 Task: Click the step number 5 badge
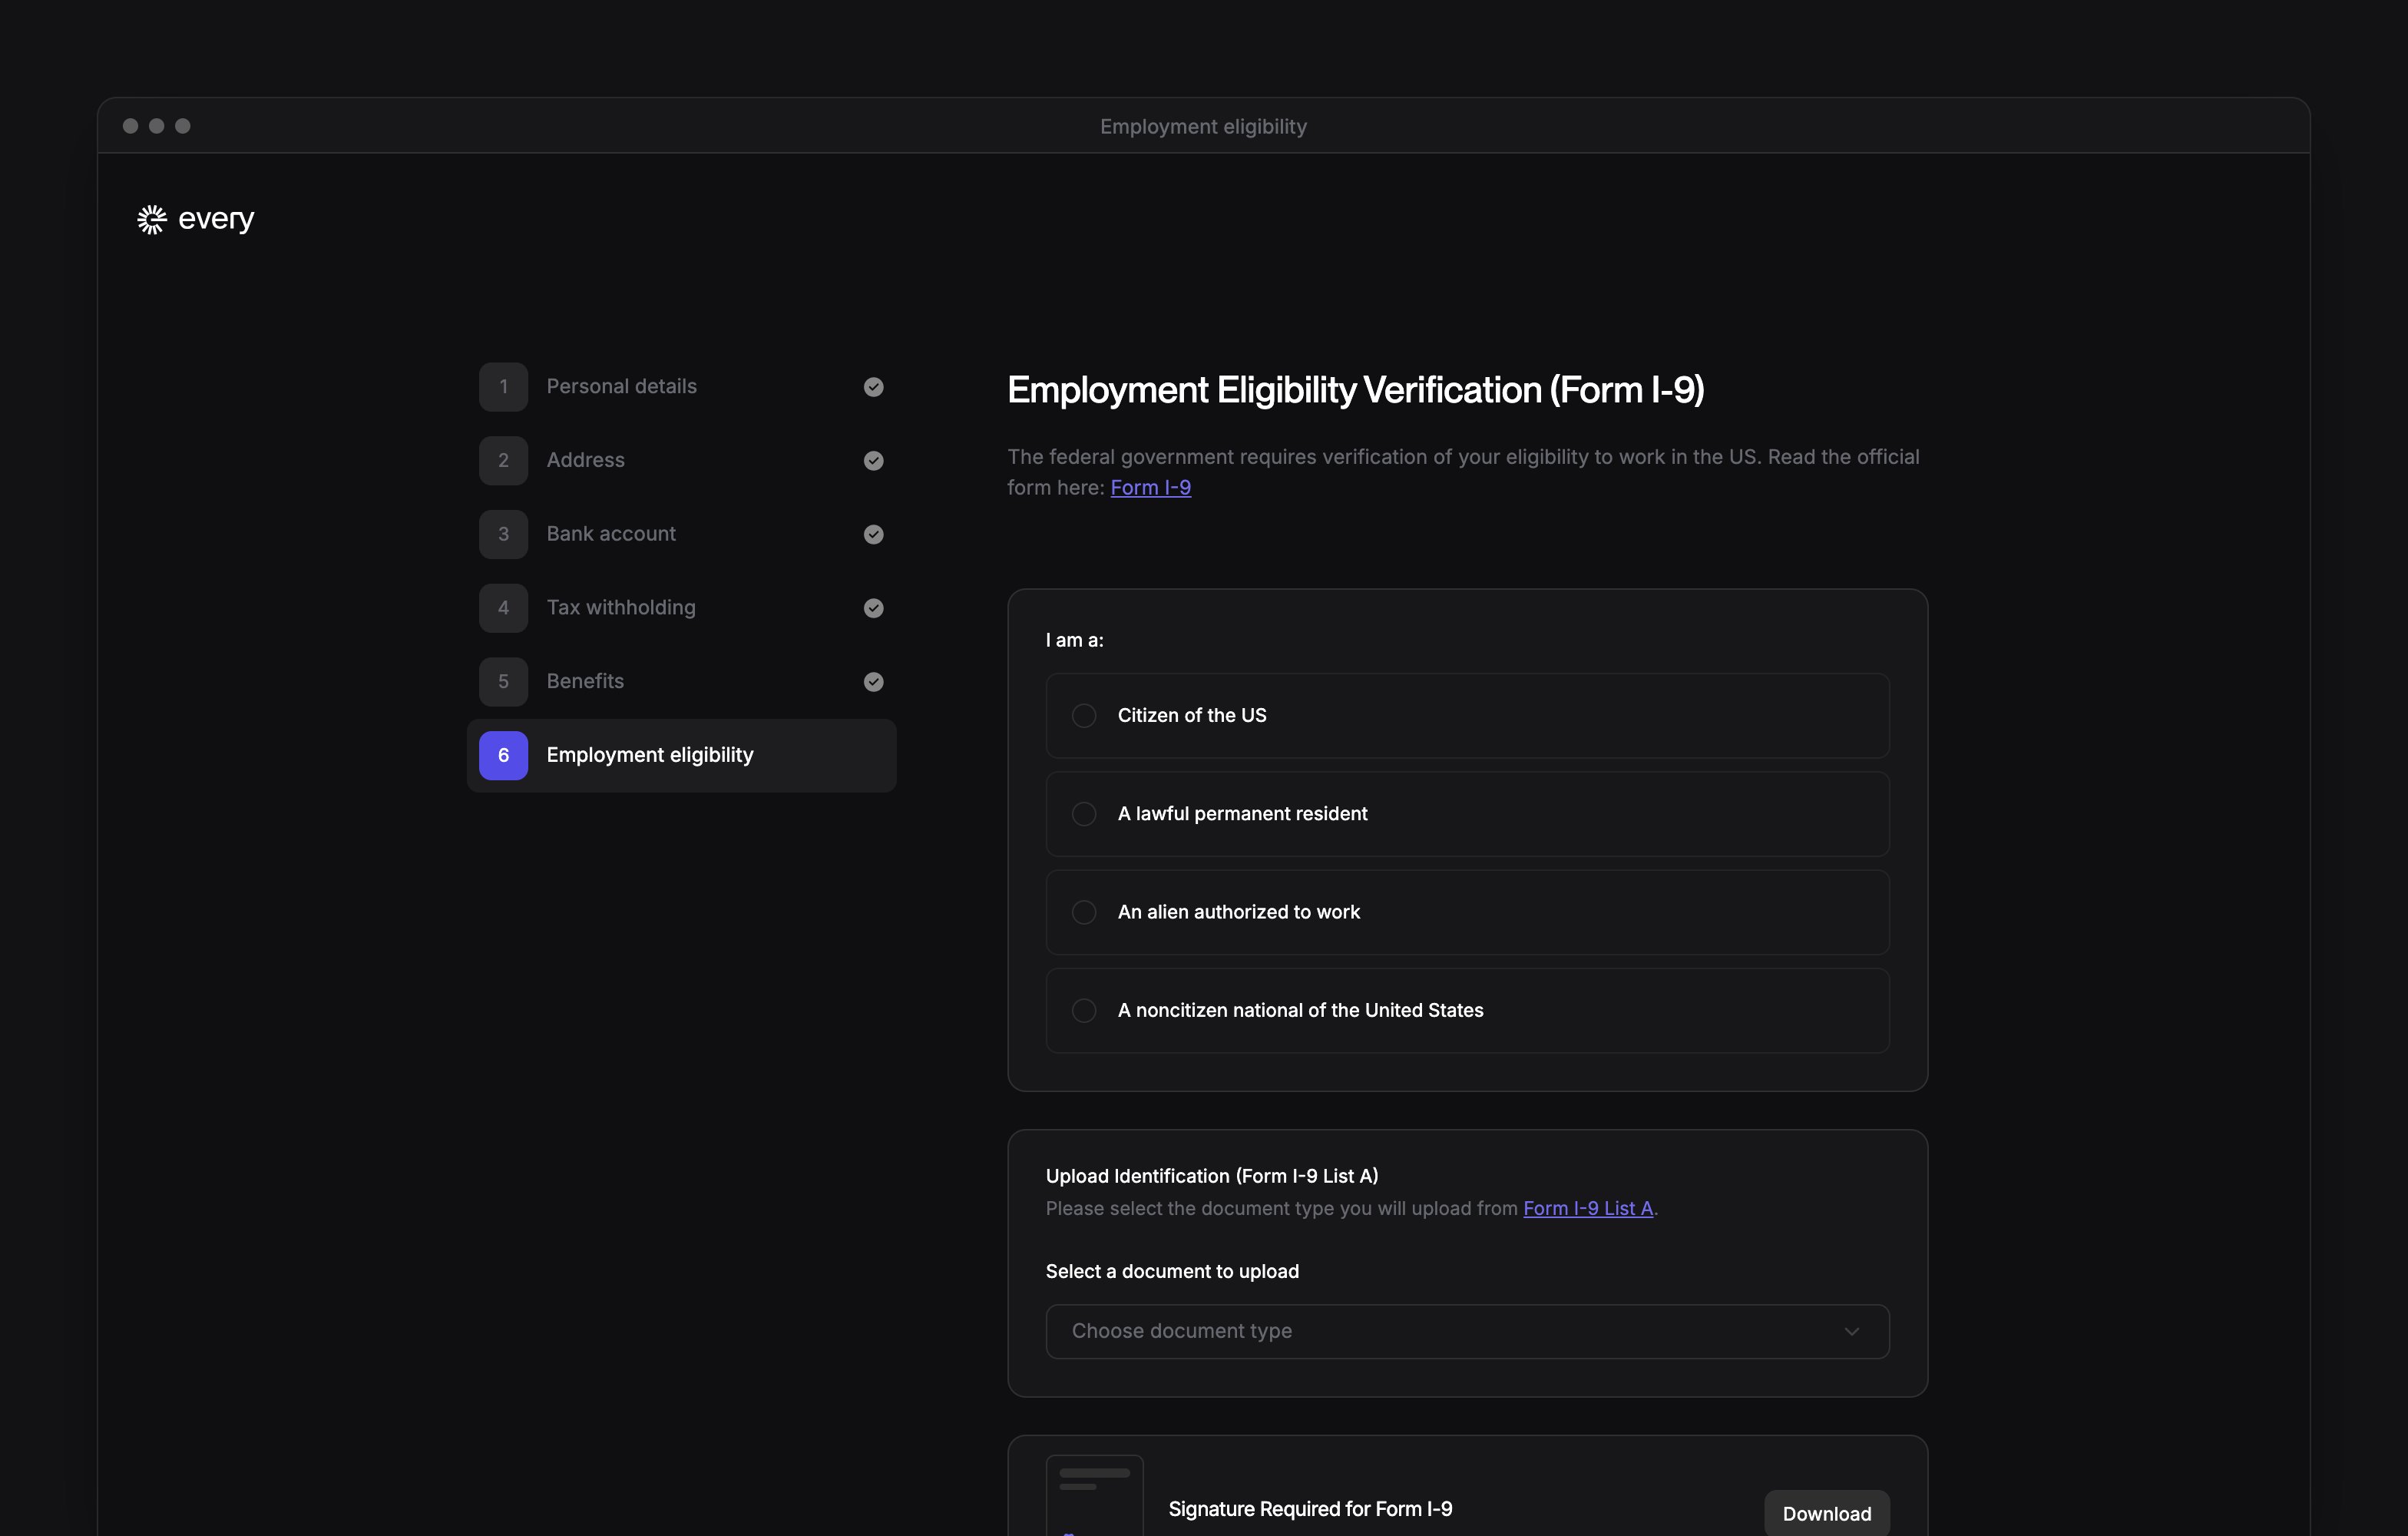click(x=503, y=682)
